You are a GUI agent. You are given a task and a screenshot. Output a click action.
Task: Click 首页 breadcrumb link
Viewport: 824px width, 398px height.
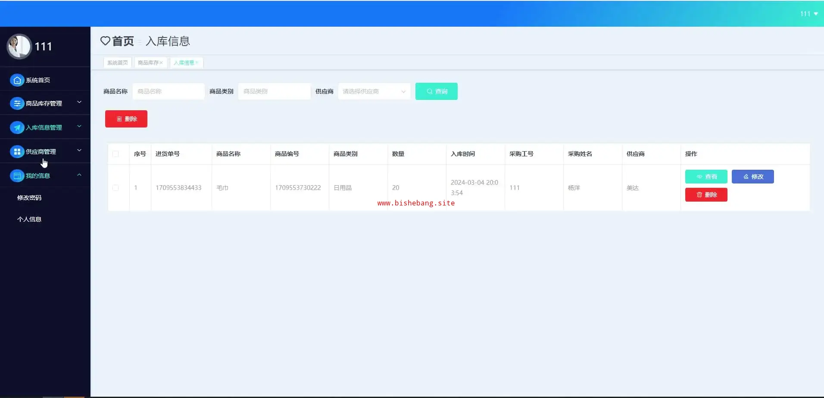pyautogui.click(x=123, y=41)
